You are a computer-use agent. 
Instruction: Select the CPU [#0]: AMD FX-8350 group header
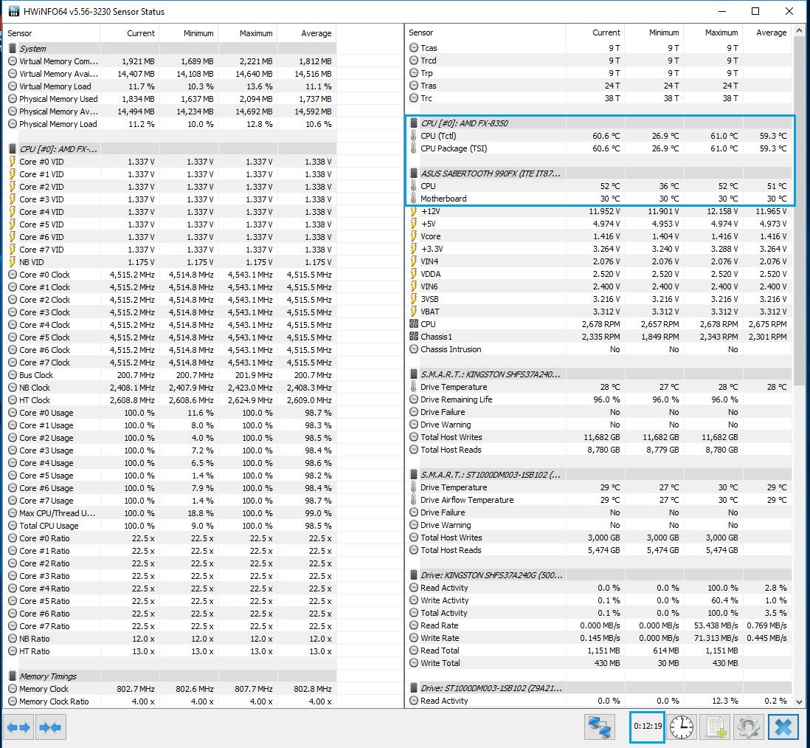pyautogui.click(x=600, y=123)
